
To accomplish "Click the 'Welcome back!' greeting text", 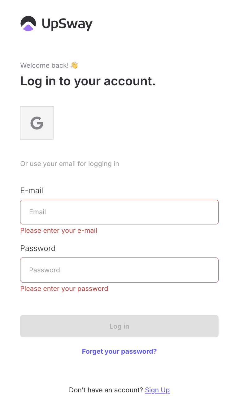I will [x=44, y=66].
